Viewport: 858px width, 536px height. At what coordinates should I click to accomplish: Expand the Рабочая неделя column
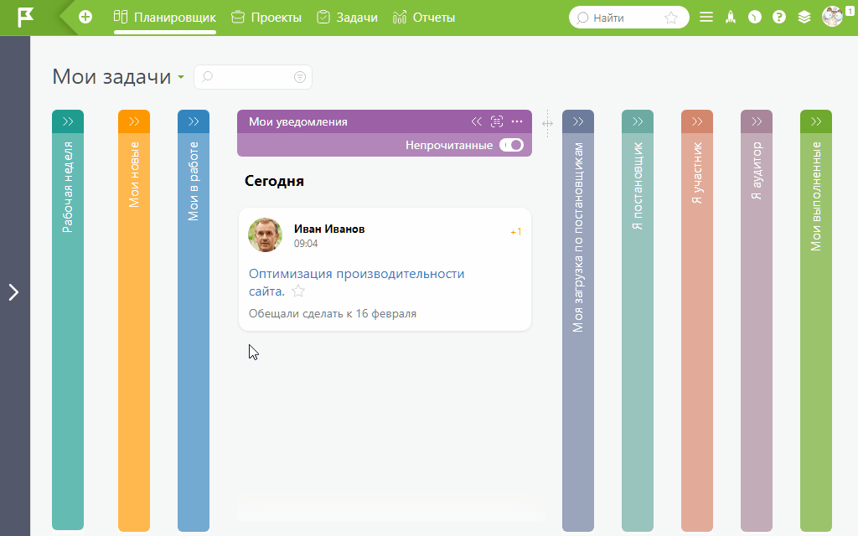[68, 121]
